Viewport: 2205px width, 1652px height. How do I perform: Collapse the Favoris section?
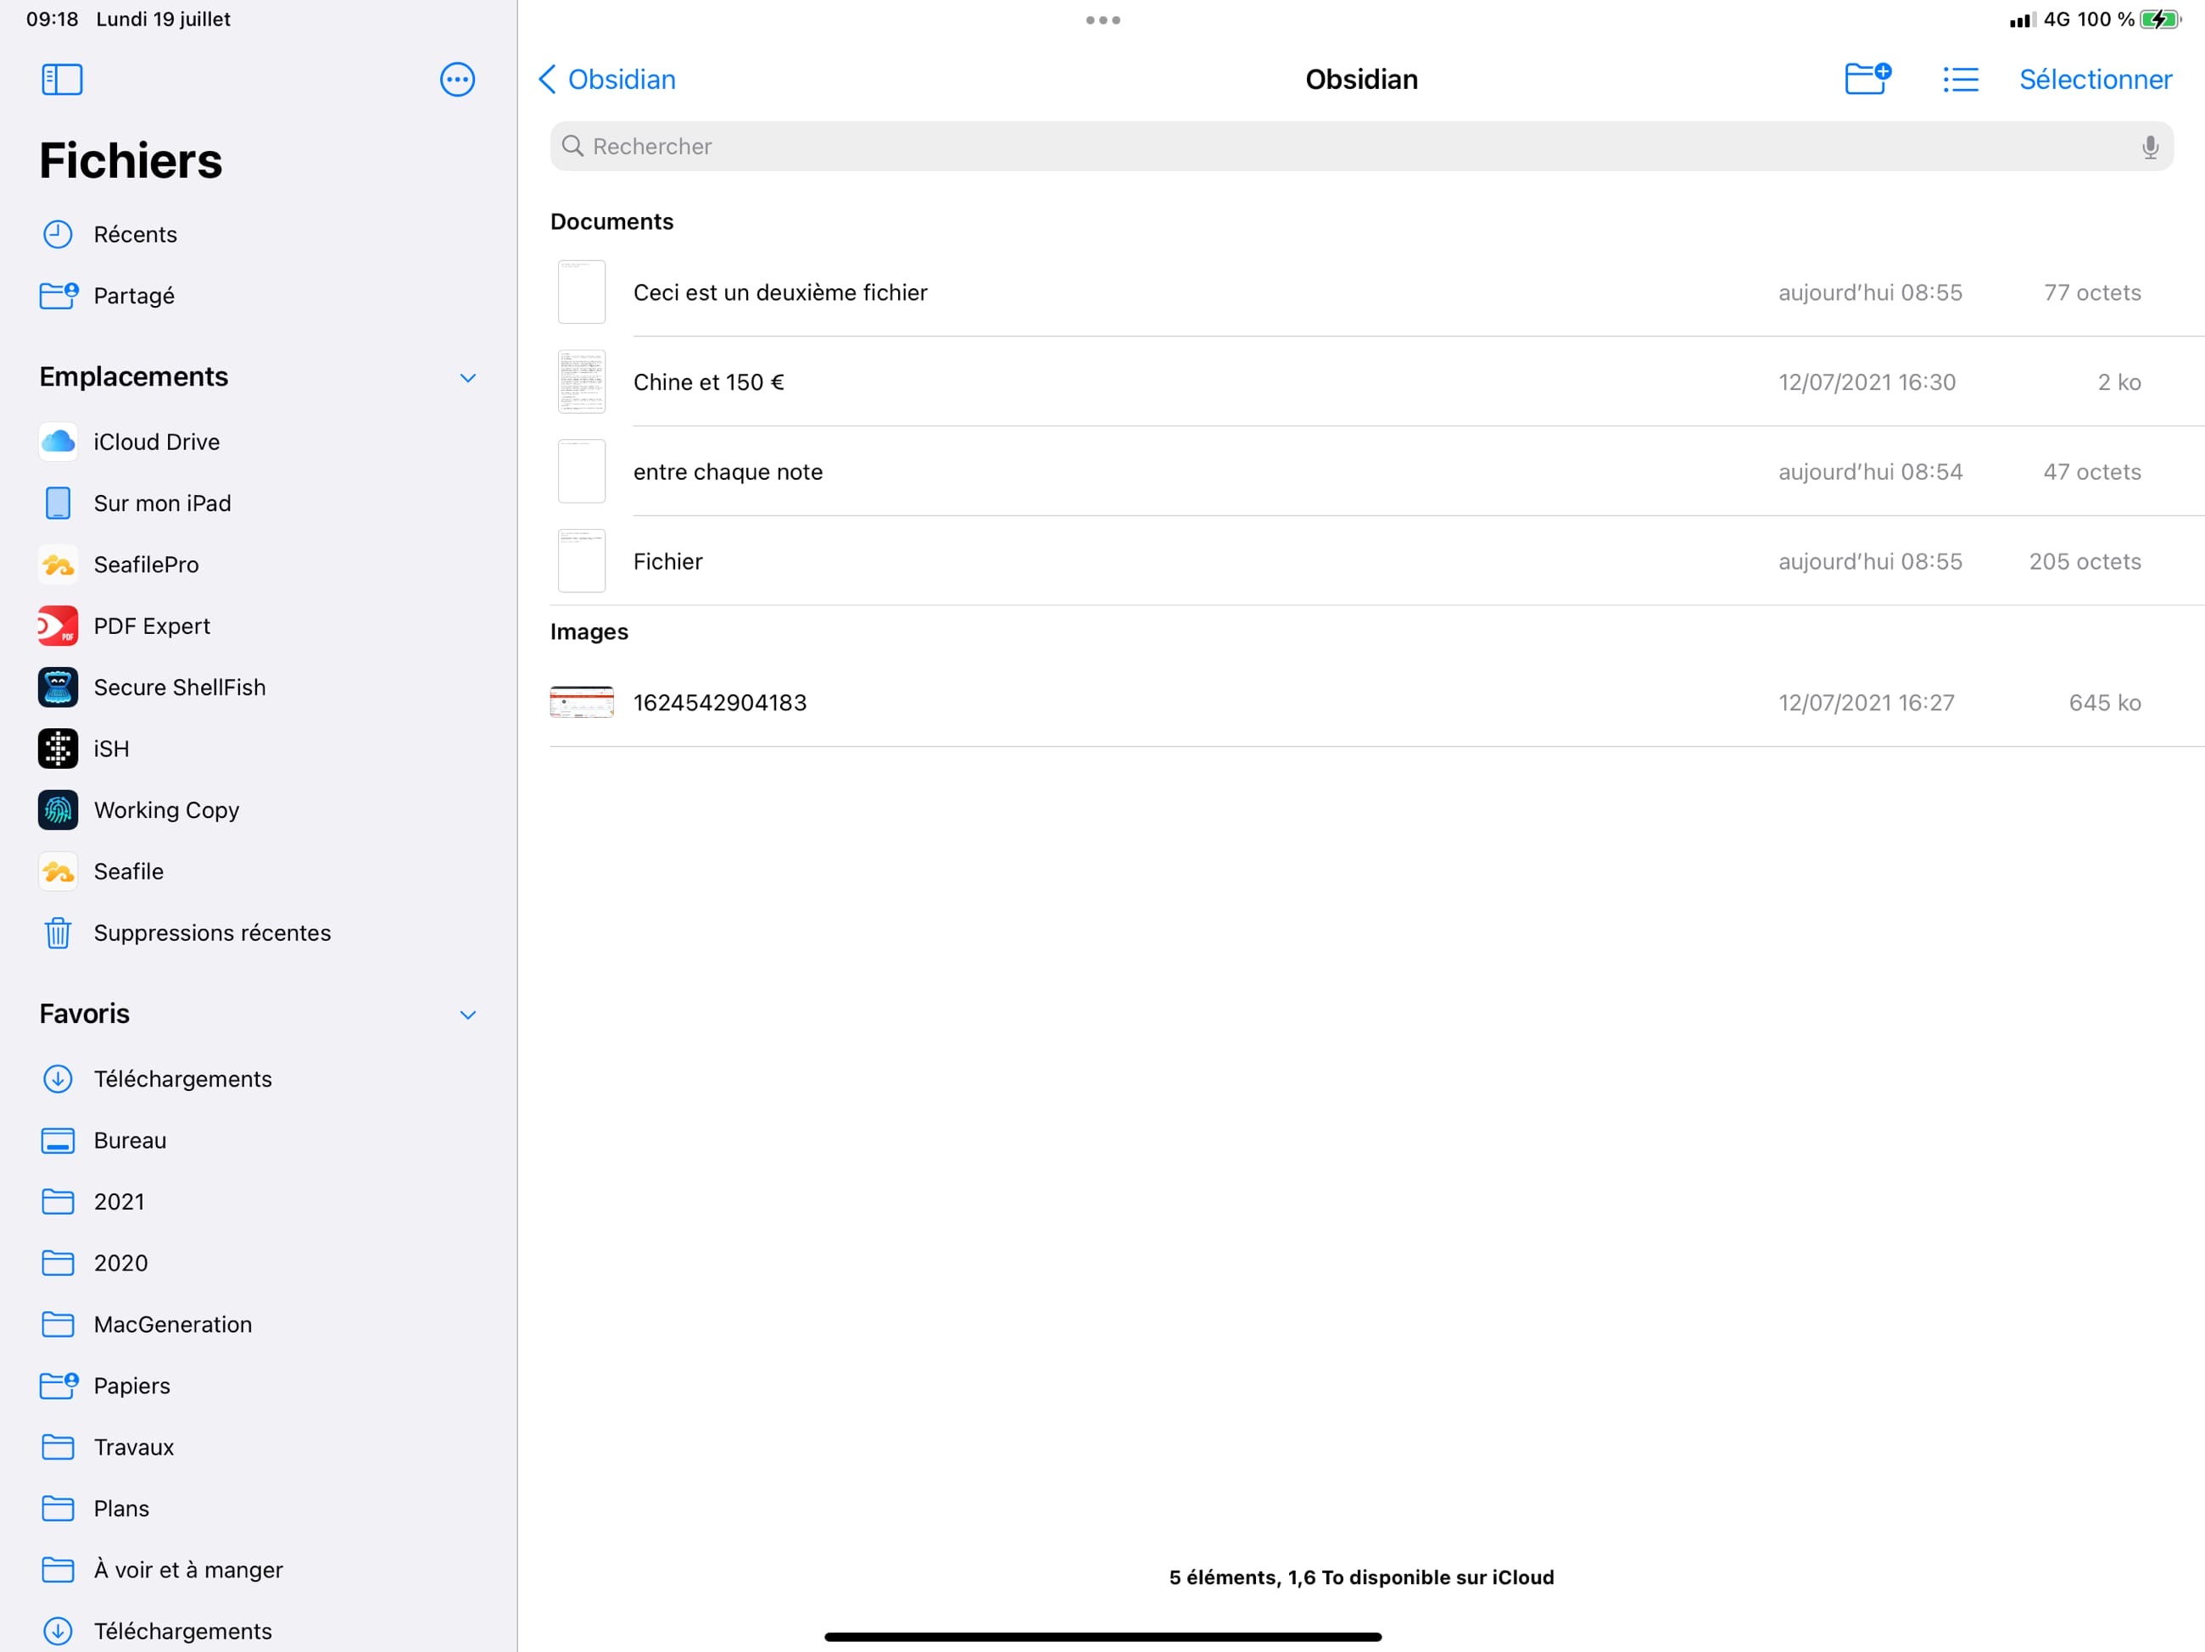467,1015
